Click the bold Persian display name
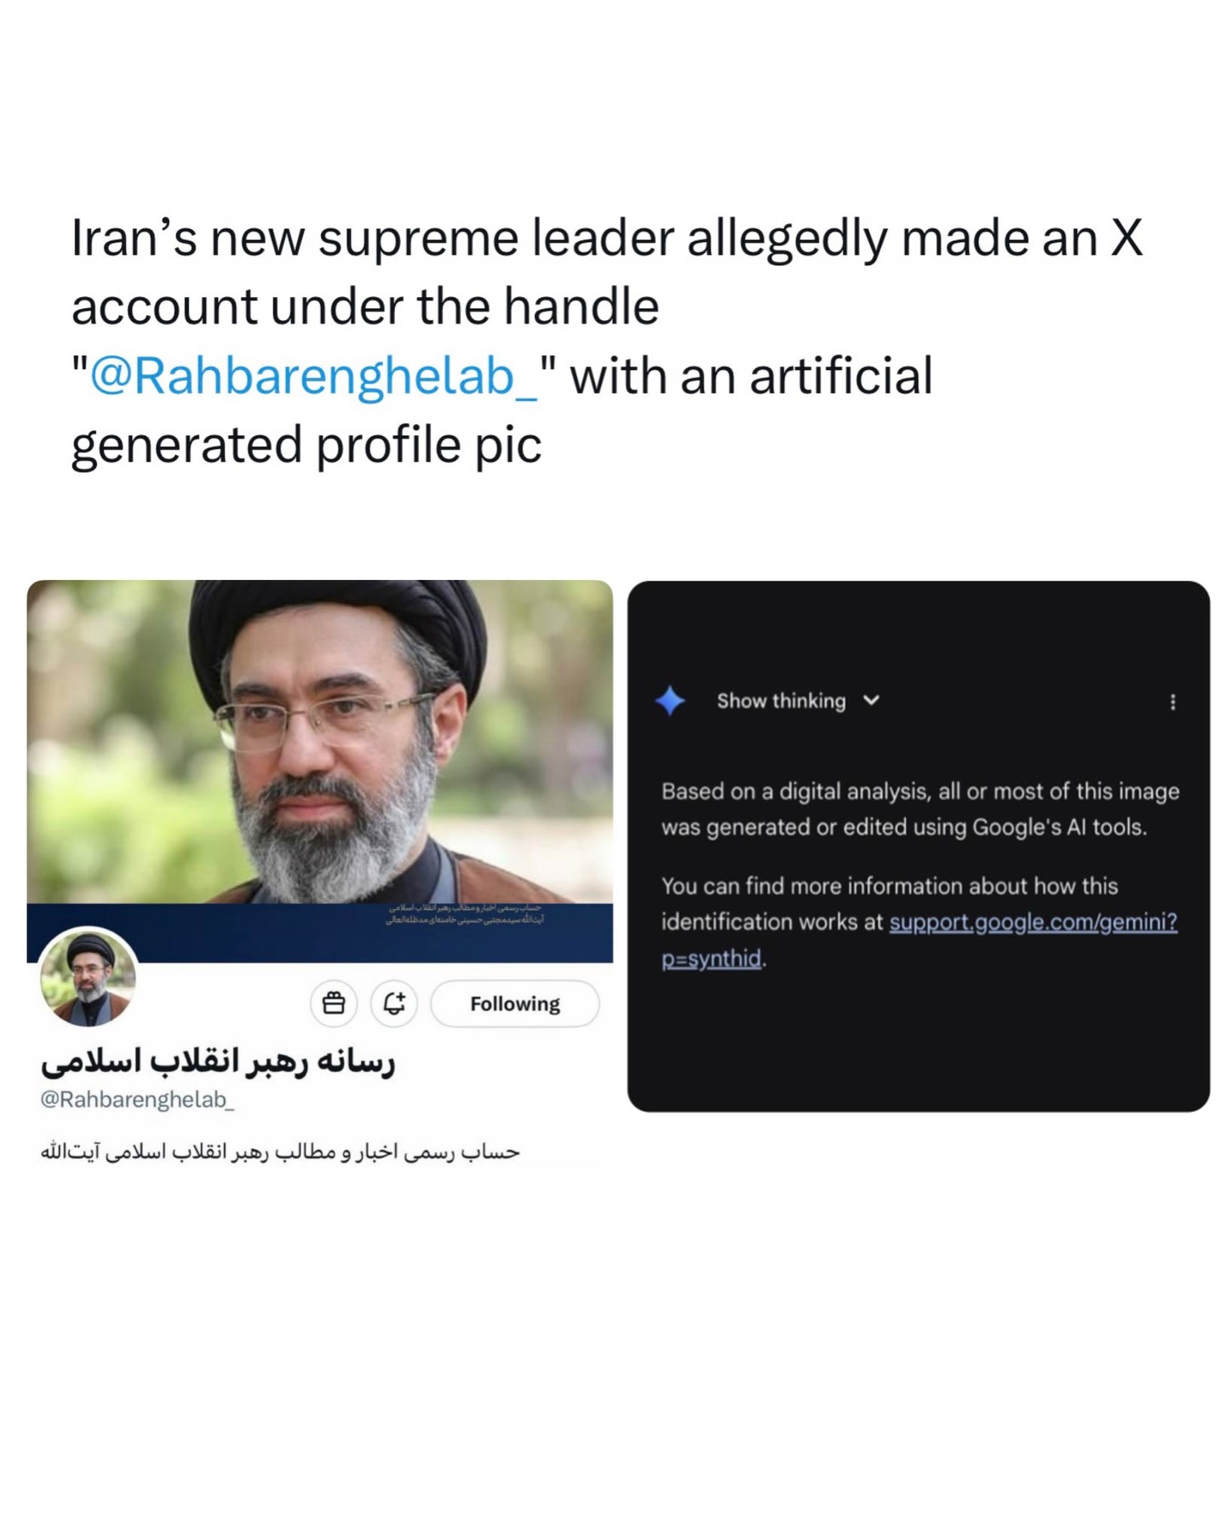This screenshot has height=1533, width=1226. point(218,1062)
